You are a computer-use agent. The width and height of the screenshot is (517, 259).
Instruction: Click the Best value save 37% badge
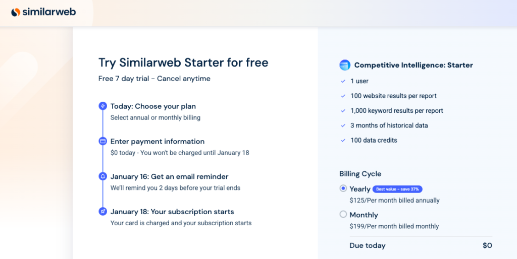397,189
